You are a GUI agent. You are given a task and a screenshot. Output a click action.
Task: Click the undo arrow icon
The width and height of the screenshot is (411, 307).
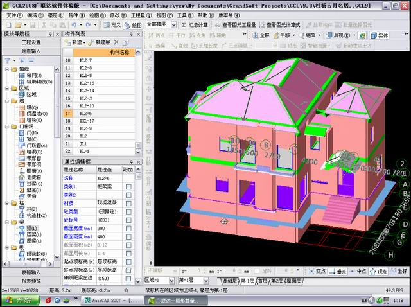tap(74, 25)
